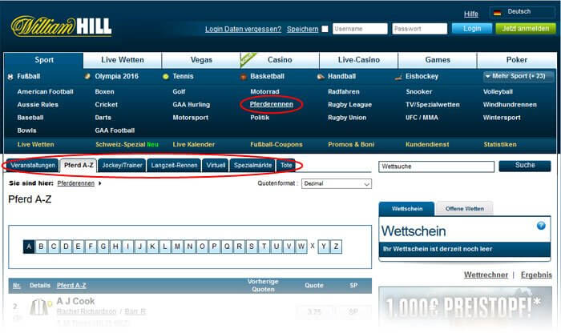Select letter Z in horse index
The width and height of the screenshot is (561, 333).
tap(336, 247)
